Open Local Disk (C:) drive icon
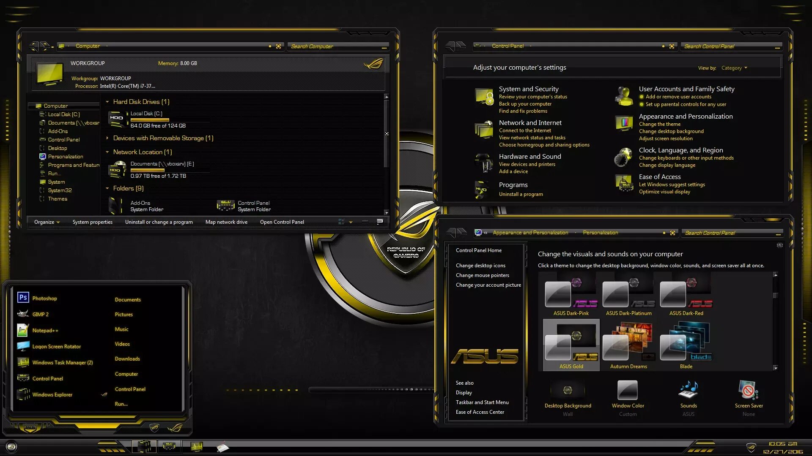 click(117, 119)
